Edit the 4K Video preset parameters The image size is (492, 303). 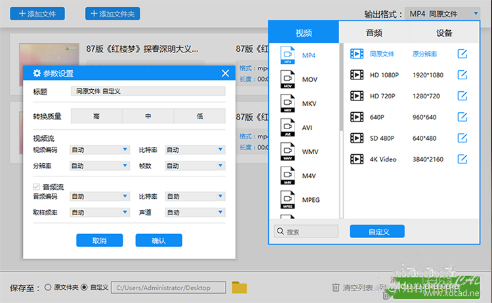click(462, 159)
